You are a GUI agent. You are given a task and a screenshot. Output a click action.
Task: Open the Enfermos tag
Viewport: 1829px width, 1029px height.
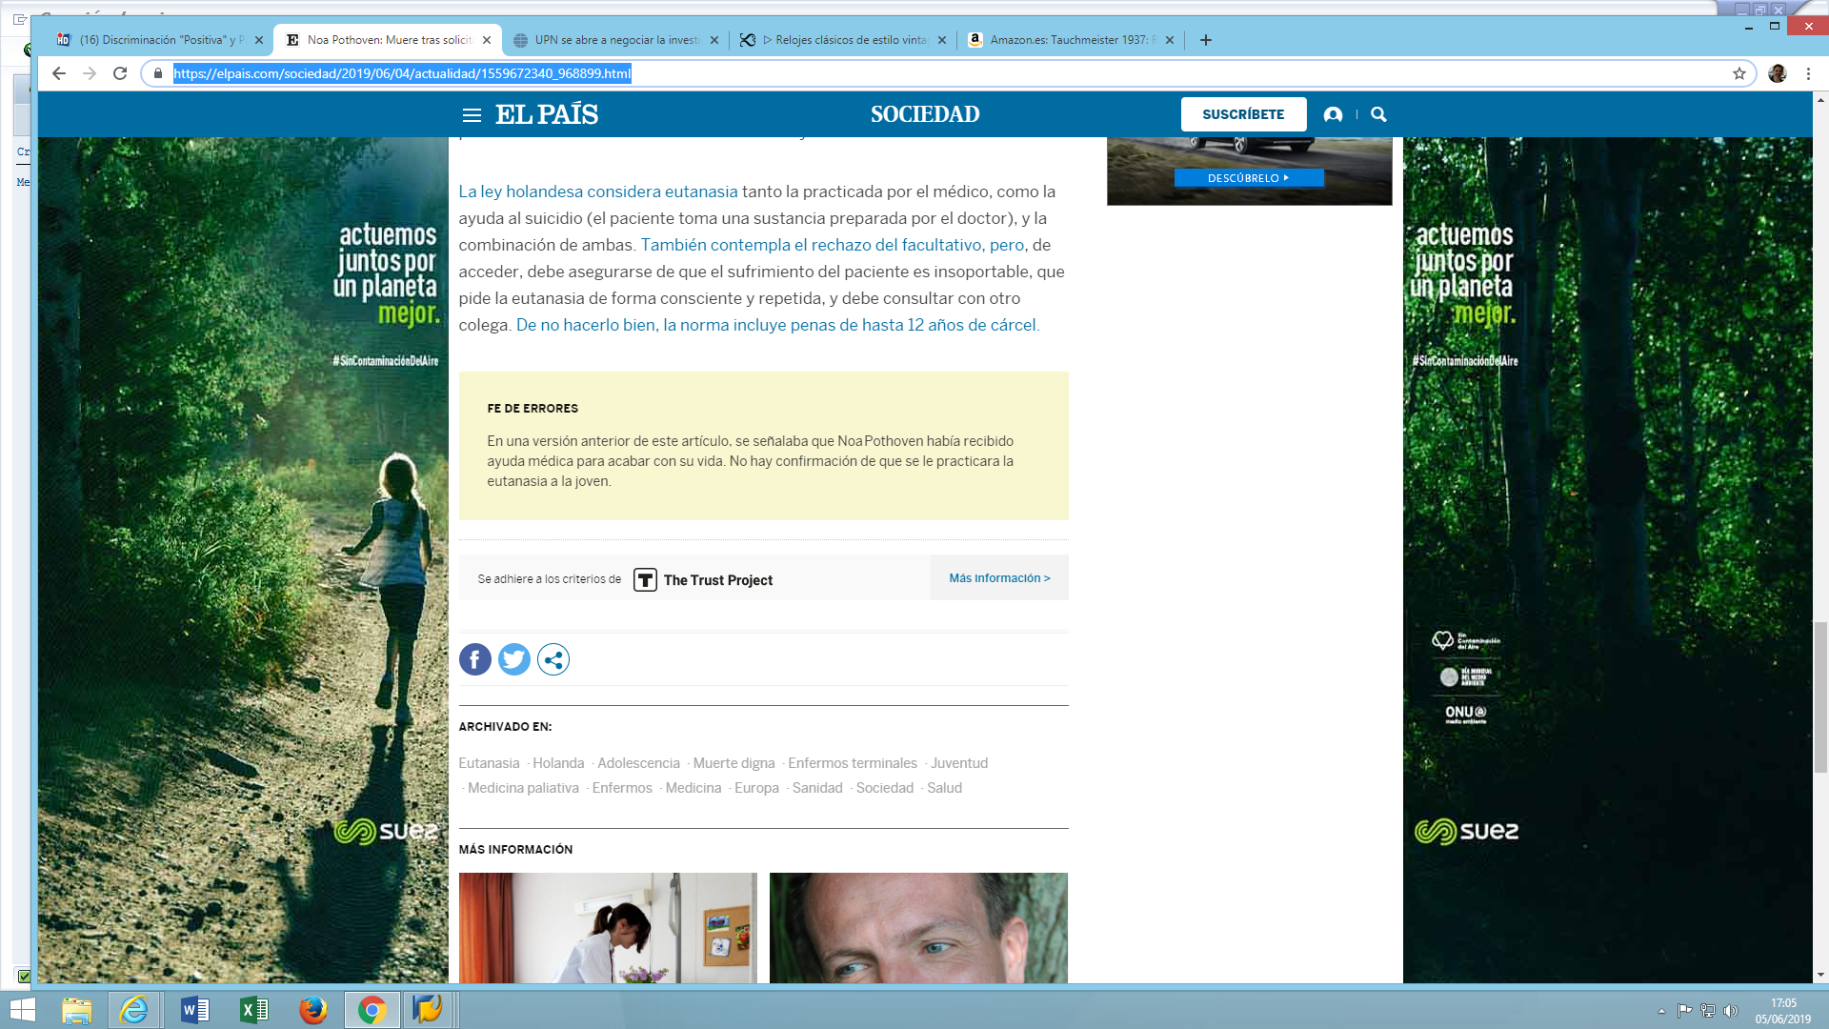622,788
